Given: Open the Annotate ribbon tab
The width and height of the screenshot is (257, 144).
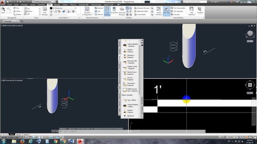Looking at the screenshot, I should 24,4.
